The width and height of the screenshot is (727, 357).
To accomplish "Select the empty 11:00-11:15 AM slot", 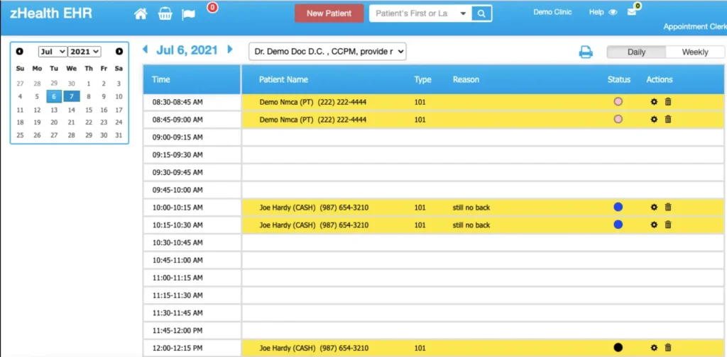I will click(483, 278).
